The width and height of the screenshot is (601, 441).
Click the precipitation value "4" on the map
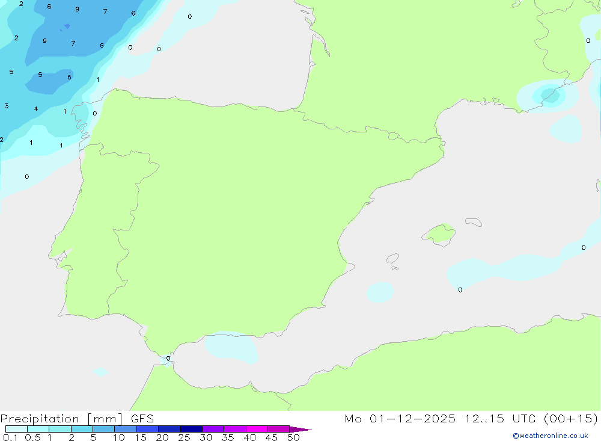pos(36,109)
